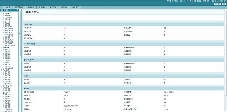This screenshot has height=112, width=227.
Task: Open 商品列表 in the sidebar tree
Action: [7, 15]
